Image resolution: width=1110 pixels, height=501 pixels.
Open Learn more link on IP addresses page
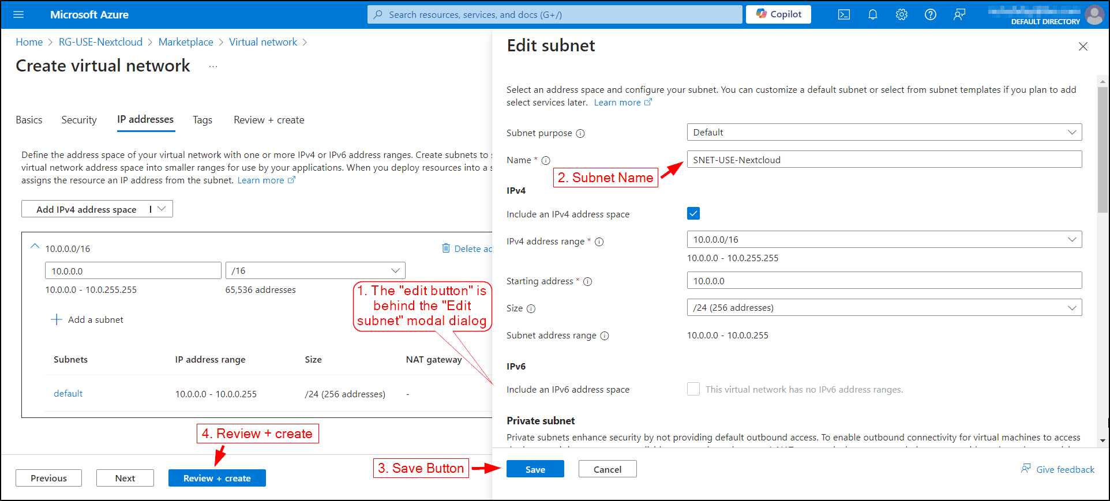click(x=266, y=180)
